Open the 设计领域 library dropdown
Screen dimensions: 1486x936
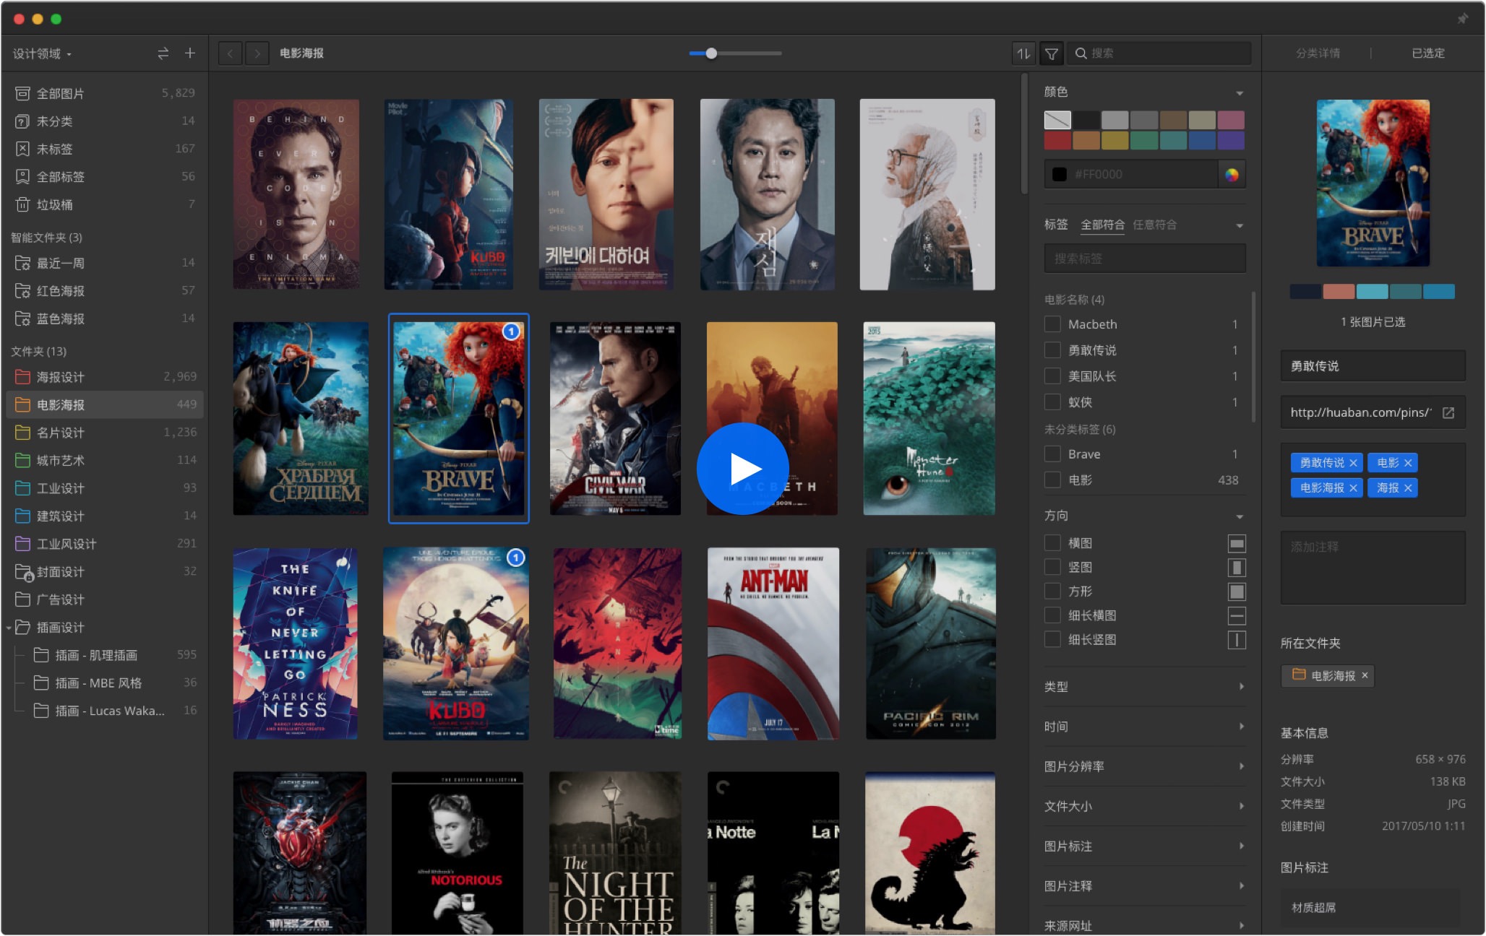43,54
